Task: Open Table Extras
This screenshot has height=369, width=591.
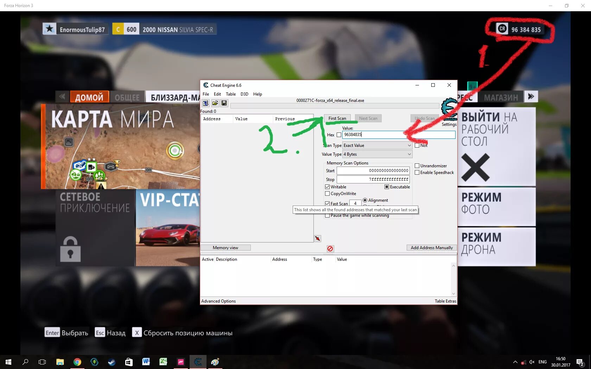Action: point(445,301)
